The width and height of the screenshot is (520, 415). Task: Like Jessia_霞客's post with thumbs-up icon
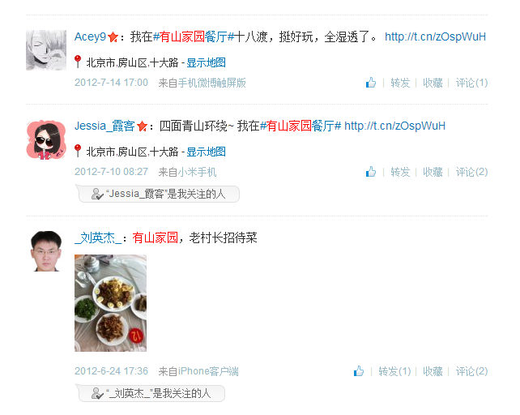(x=371, y=172)
